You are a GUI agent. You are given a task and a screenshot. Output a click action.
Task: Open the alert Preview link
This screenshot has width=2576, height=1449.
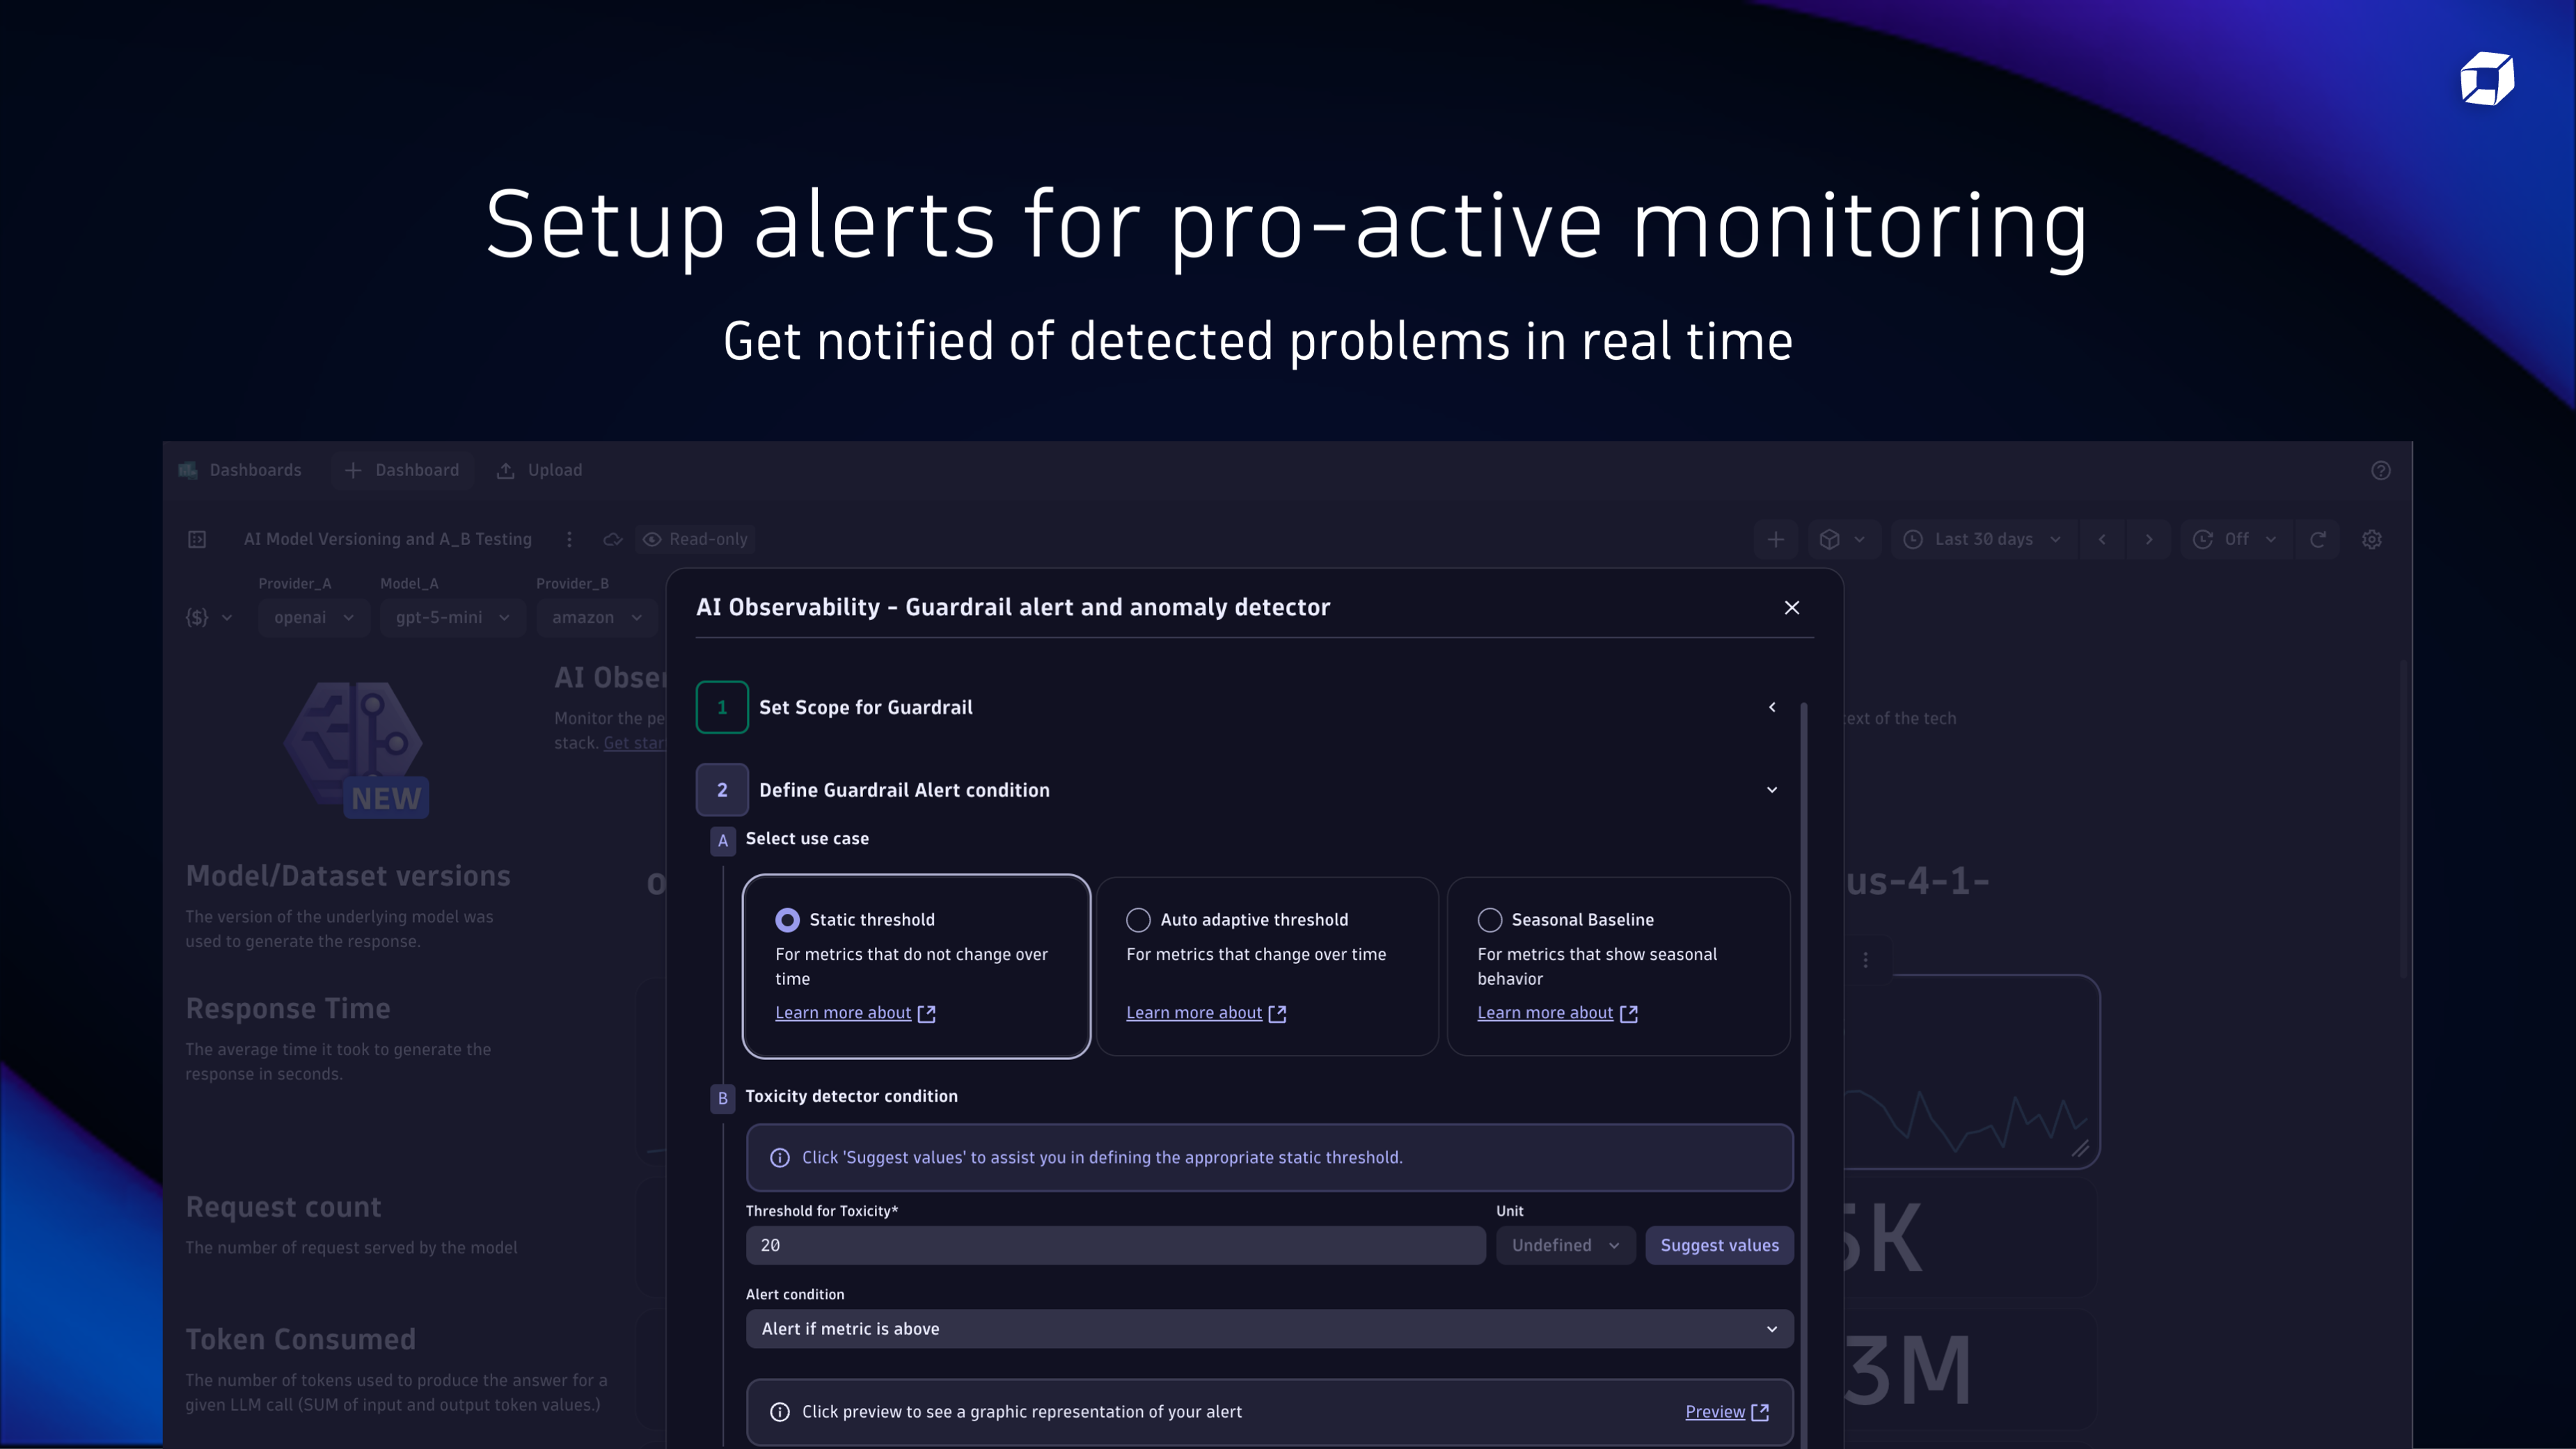pos(1715,1411)
